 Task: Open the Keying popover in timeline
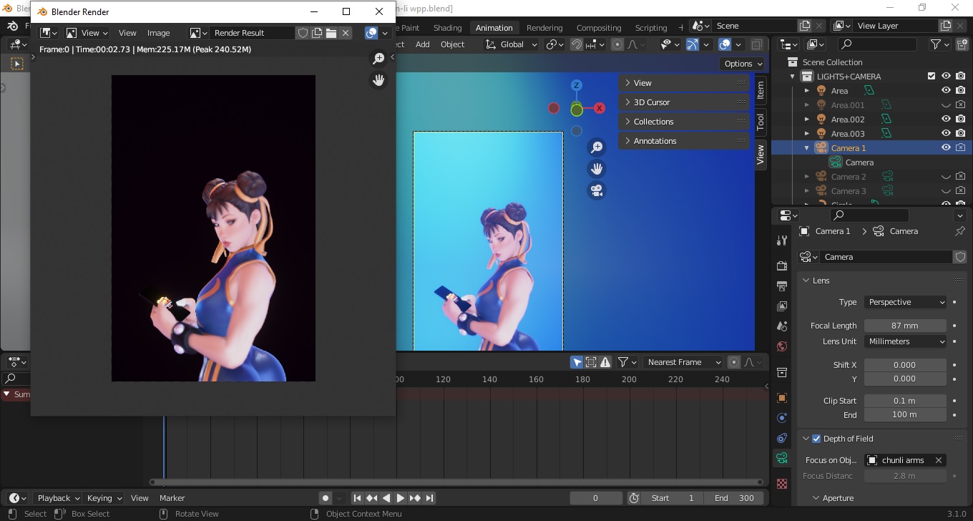point(104,498)
